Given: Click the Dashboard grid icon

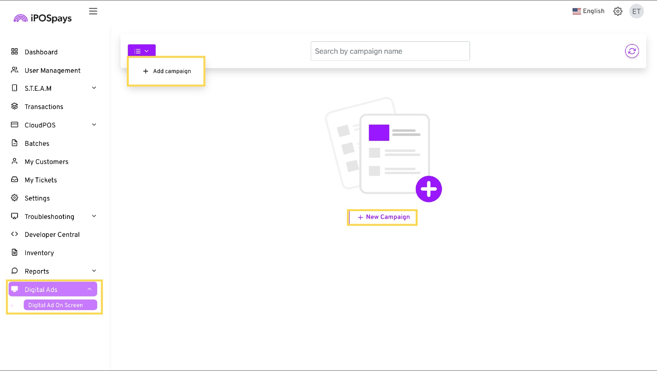Looking at the screenshot, I should (x=14, y=52).
